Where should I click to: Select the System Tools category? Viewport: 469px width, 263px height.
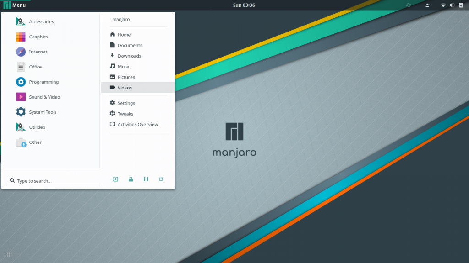click(43, 112)
